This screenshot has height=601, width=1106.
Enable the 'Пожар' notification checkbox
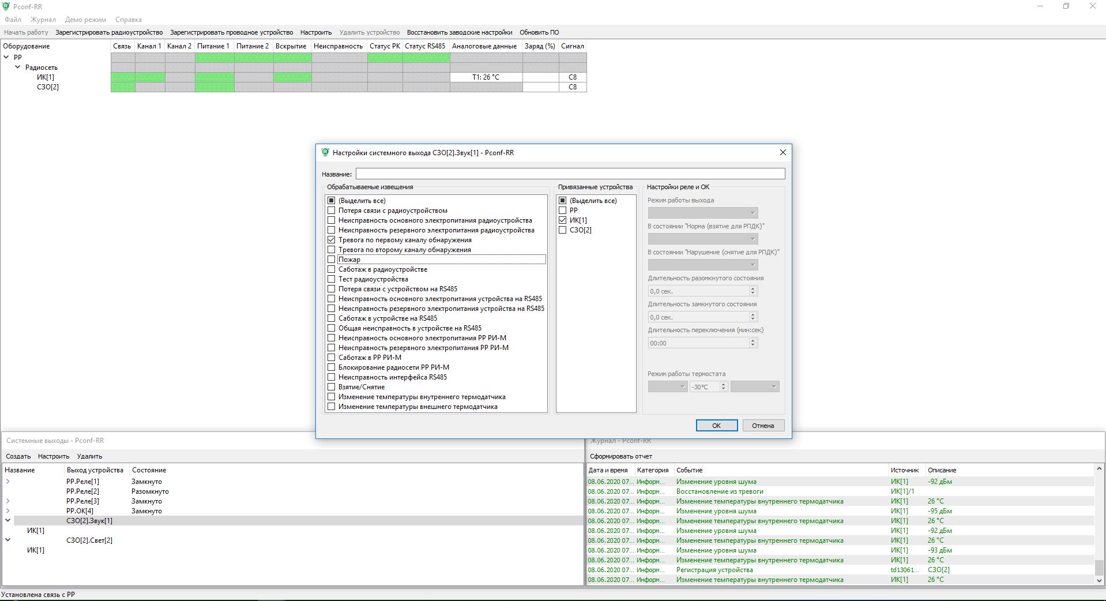332,260
